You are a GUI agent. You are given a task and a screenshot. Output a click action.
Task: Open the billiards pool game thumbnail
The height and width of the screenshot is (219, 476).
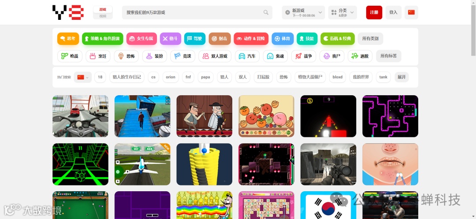pos(81,205)
